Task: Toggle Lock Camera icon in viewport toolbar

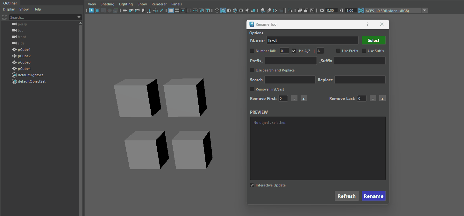Action: click(131, 10)
